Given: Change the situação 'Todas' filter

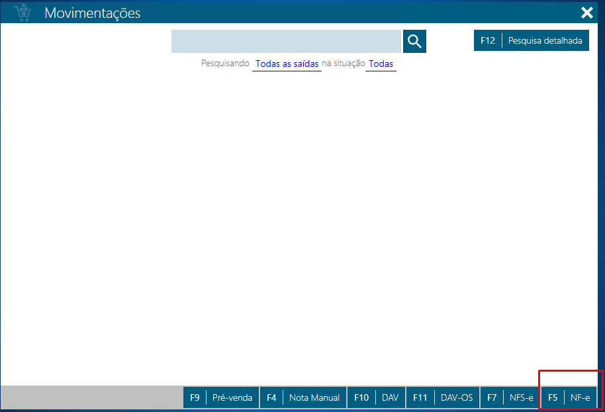Looking at the screenshot, I should (x=381, y=64).
